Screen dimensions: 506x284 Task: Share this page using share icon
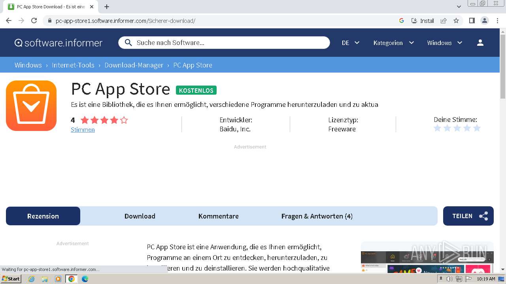444,21
